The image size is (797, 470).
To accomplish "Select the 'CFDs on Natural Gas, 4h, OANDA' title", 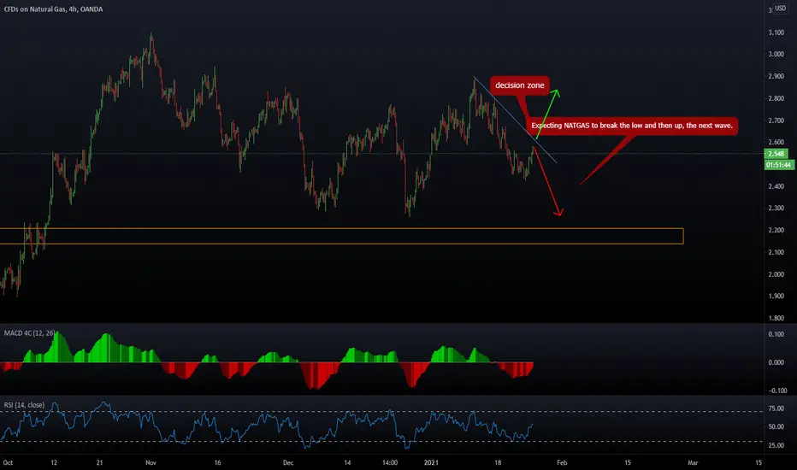I will tap(53, 9).
